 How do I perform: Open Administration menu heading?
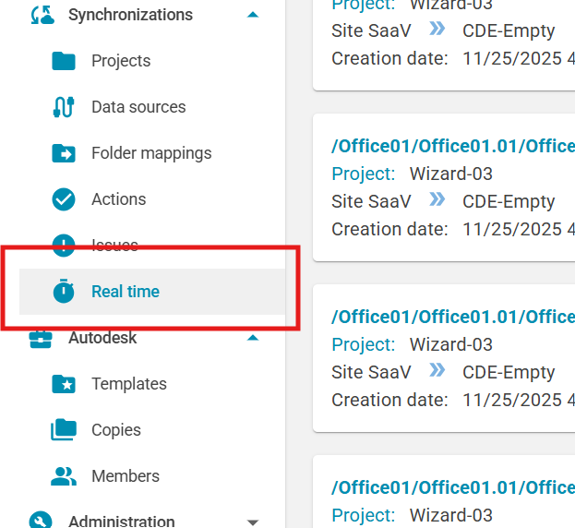pos(122,522)
